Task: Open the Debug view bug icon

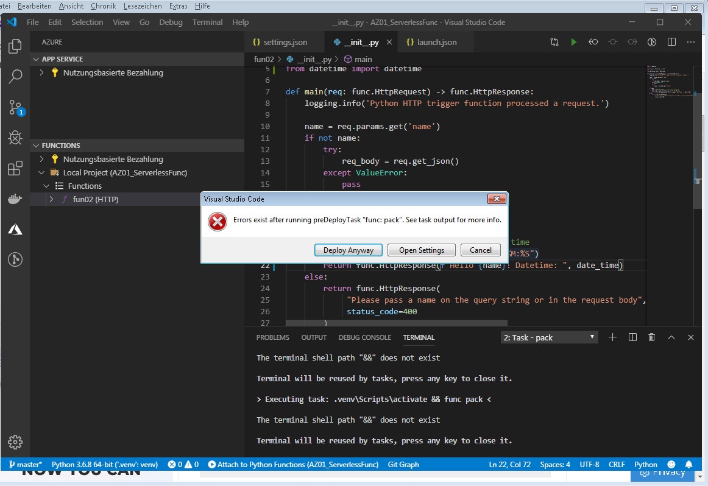Action: 15,137
